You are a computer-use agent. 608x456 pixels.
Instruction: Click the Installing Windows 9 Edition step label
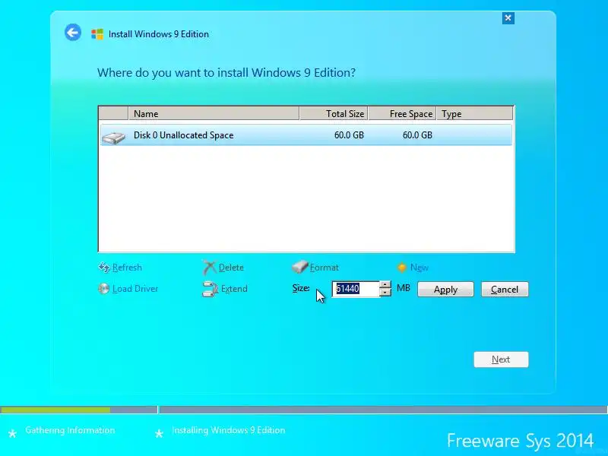[x=229, y=430]
